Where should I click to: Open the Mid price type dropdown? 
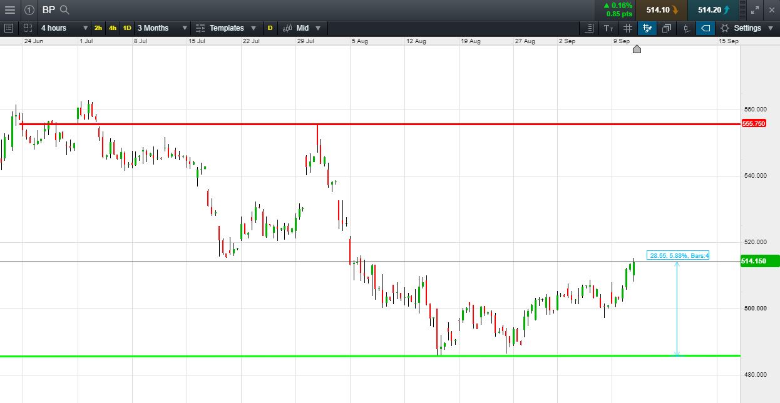[302, 28]
